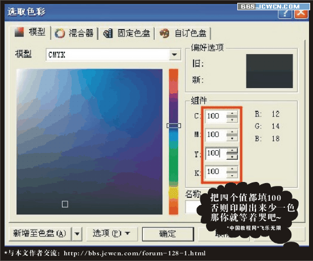The image size is (313, 261).
Task: Open the arrow next to 新增至色盘
Action: point(77,233)
